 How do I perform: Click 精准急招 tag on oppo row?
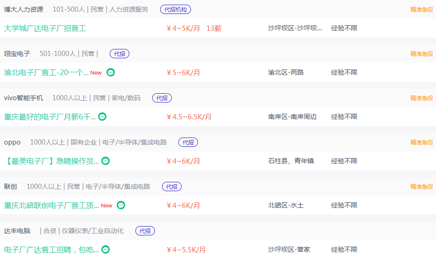[422, 142]
